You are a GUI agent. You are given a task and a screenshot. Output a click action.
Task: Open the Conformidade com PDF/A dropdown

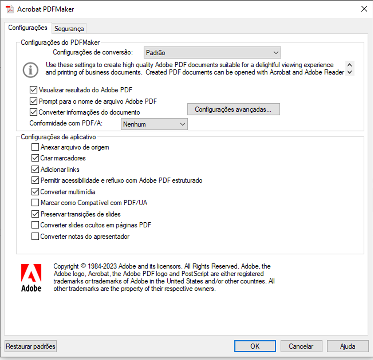click(182, 124)
